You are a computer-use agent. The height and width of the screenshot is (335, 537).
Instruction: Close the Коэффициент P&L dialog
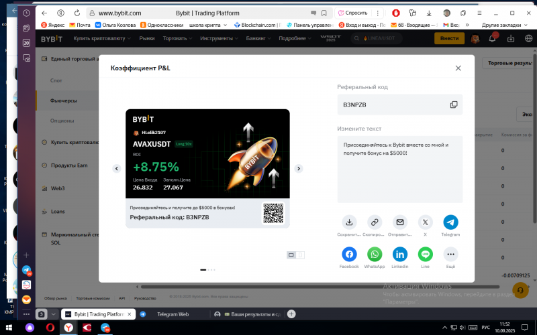click(458, 68)
